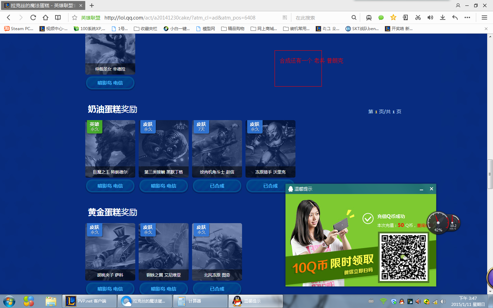The image size is (493, 308).
Task: Click the login door toolbar icon
Action: point(405,17)
